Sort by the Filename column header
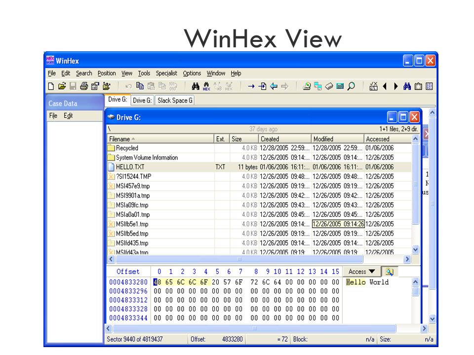Screen dimensions: 474x355 160,139
